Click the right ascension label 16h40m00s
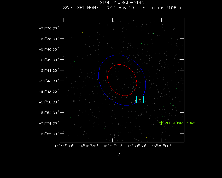222x178 pixels. pyautogui.click(x=113, y=146)
